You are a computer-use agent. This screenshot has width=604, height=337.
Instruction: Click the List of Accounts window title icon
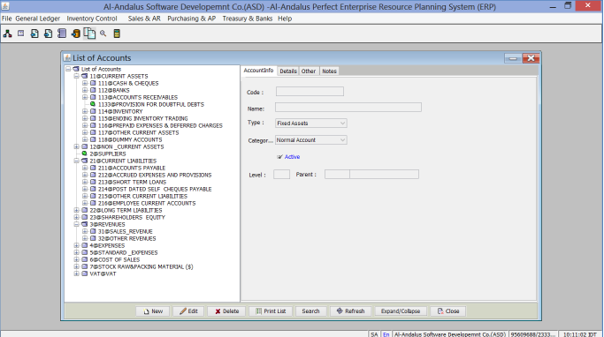pos(67,57)
